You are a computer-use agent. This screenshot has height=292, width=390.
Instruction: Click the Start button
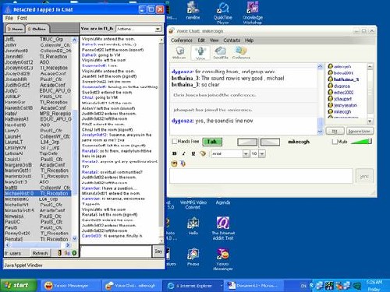[18, 286]
